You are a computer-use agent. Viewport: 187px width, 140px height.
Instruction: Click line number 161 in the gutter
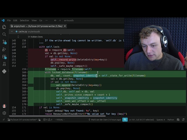[24, 76]
